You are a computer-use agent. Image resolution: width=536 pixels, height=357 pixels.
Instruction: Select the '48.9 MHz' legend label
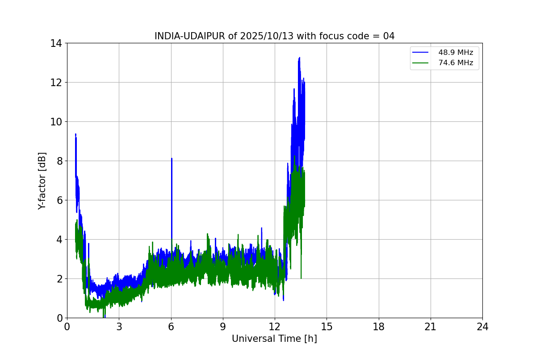pos(456,52)
